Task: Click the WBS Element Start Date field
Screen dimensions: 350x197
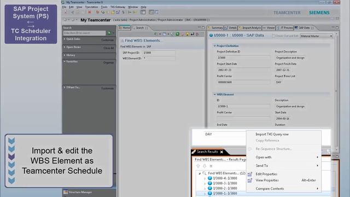Action: (283, 119)
